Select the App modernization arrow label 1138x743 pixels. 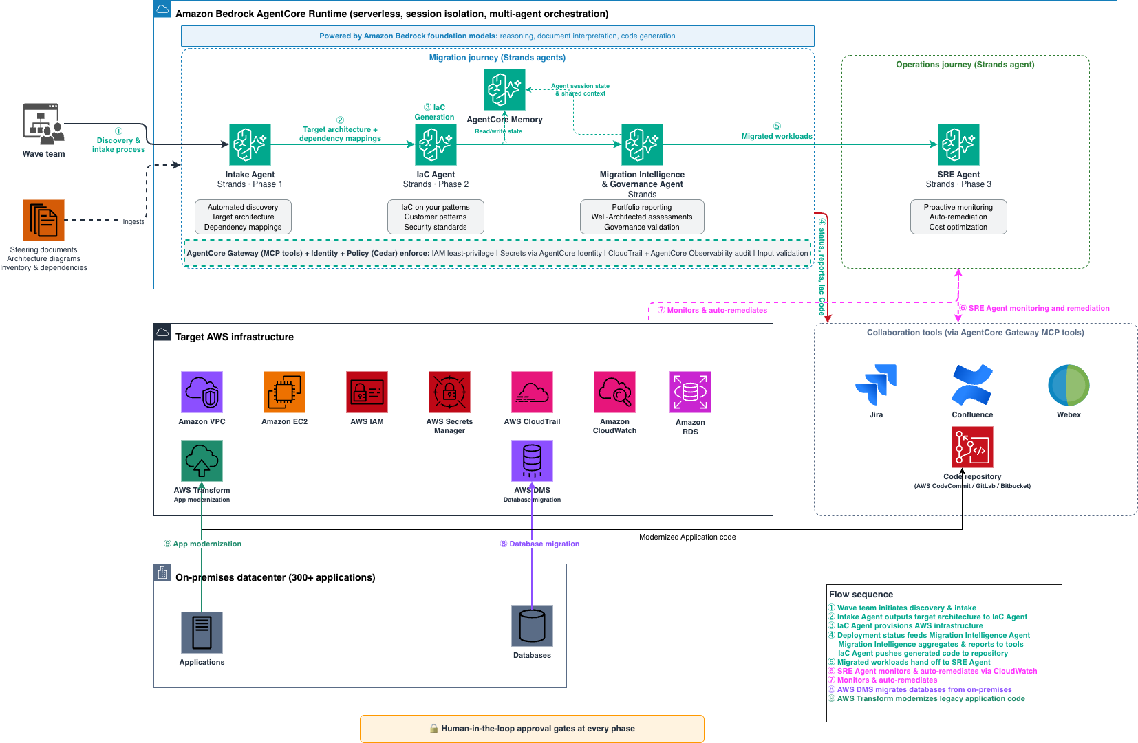pyautogui.click(x=203, y=544)
